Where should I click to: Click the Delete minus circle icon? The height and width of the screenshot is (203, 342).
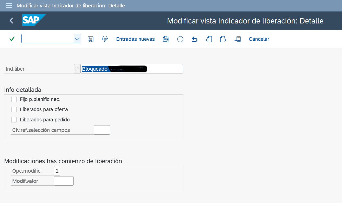click(180, 39)
